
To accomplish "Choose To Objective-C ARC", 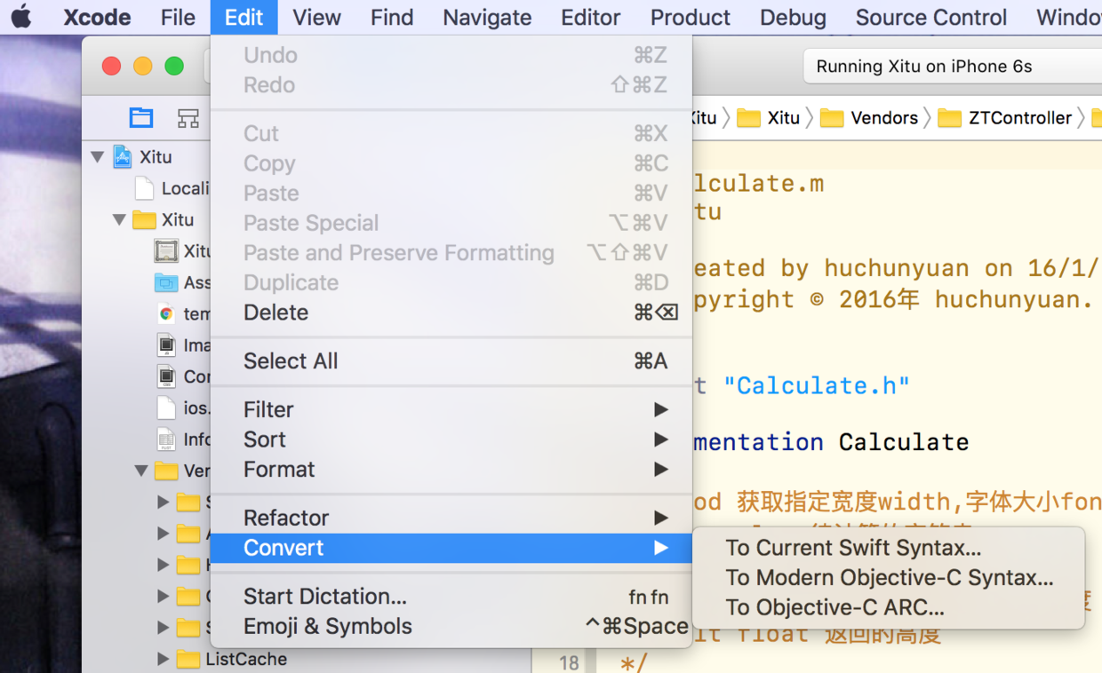I will pyautogui.click(x=834, y=608).
